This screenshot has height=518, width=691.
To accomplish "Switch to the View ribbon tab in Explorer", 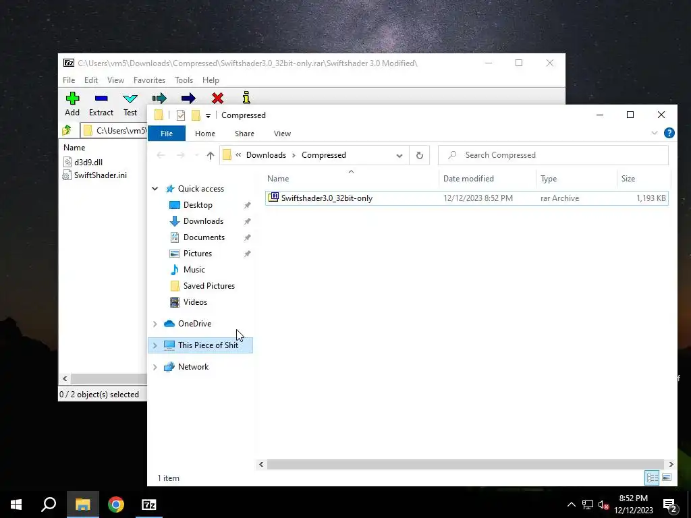I will [282, 134].
